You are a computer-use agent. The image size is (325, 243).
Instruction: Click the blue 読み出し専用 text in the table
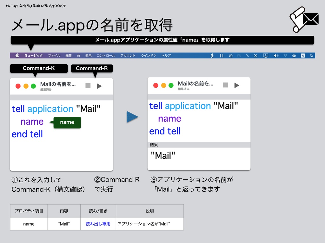pos(98,224)
